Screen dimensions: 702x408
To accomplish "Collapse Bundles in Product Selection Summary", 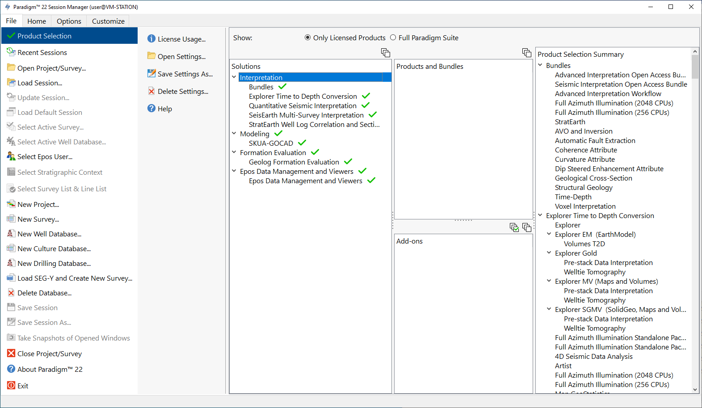I will (540, 65).
